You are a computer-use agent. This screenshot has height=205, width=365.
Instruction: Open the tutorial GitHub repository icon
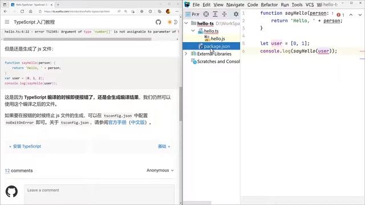(159, 22)
